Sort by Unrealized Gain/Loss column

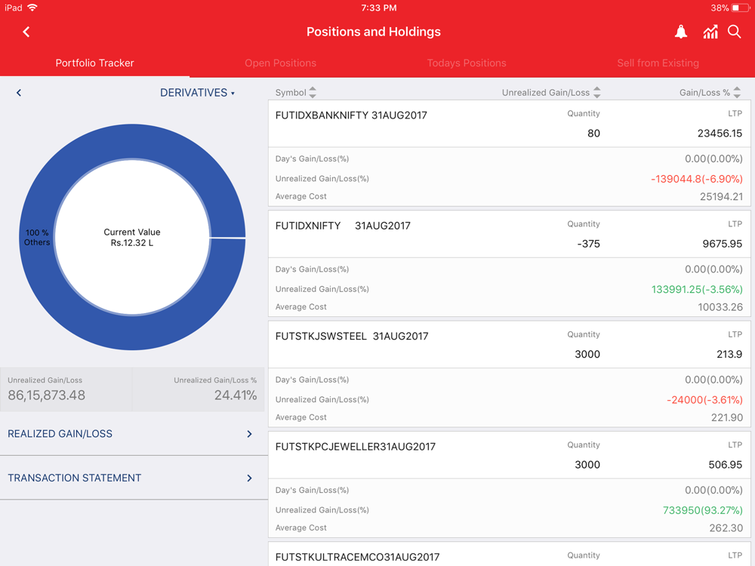point(551,92)
